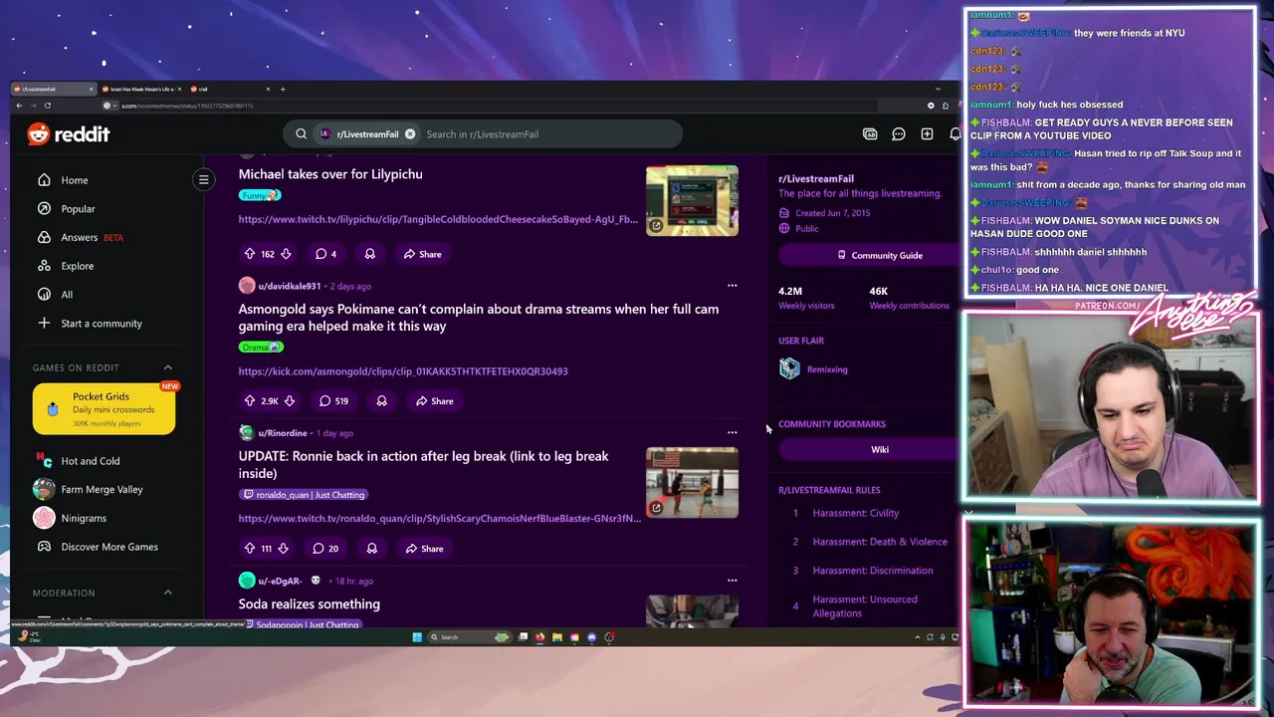Share the Asmongold Pokimane post
This screenshot has width=1274, height=717.
click(x=434, y=401)
